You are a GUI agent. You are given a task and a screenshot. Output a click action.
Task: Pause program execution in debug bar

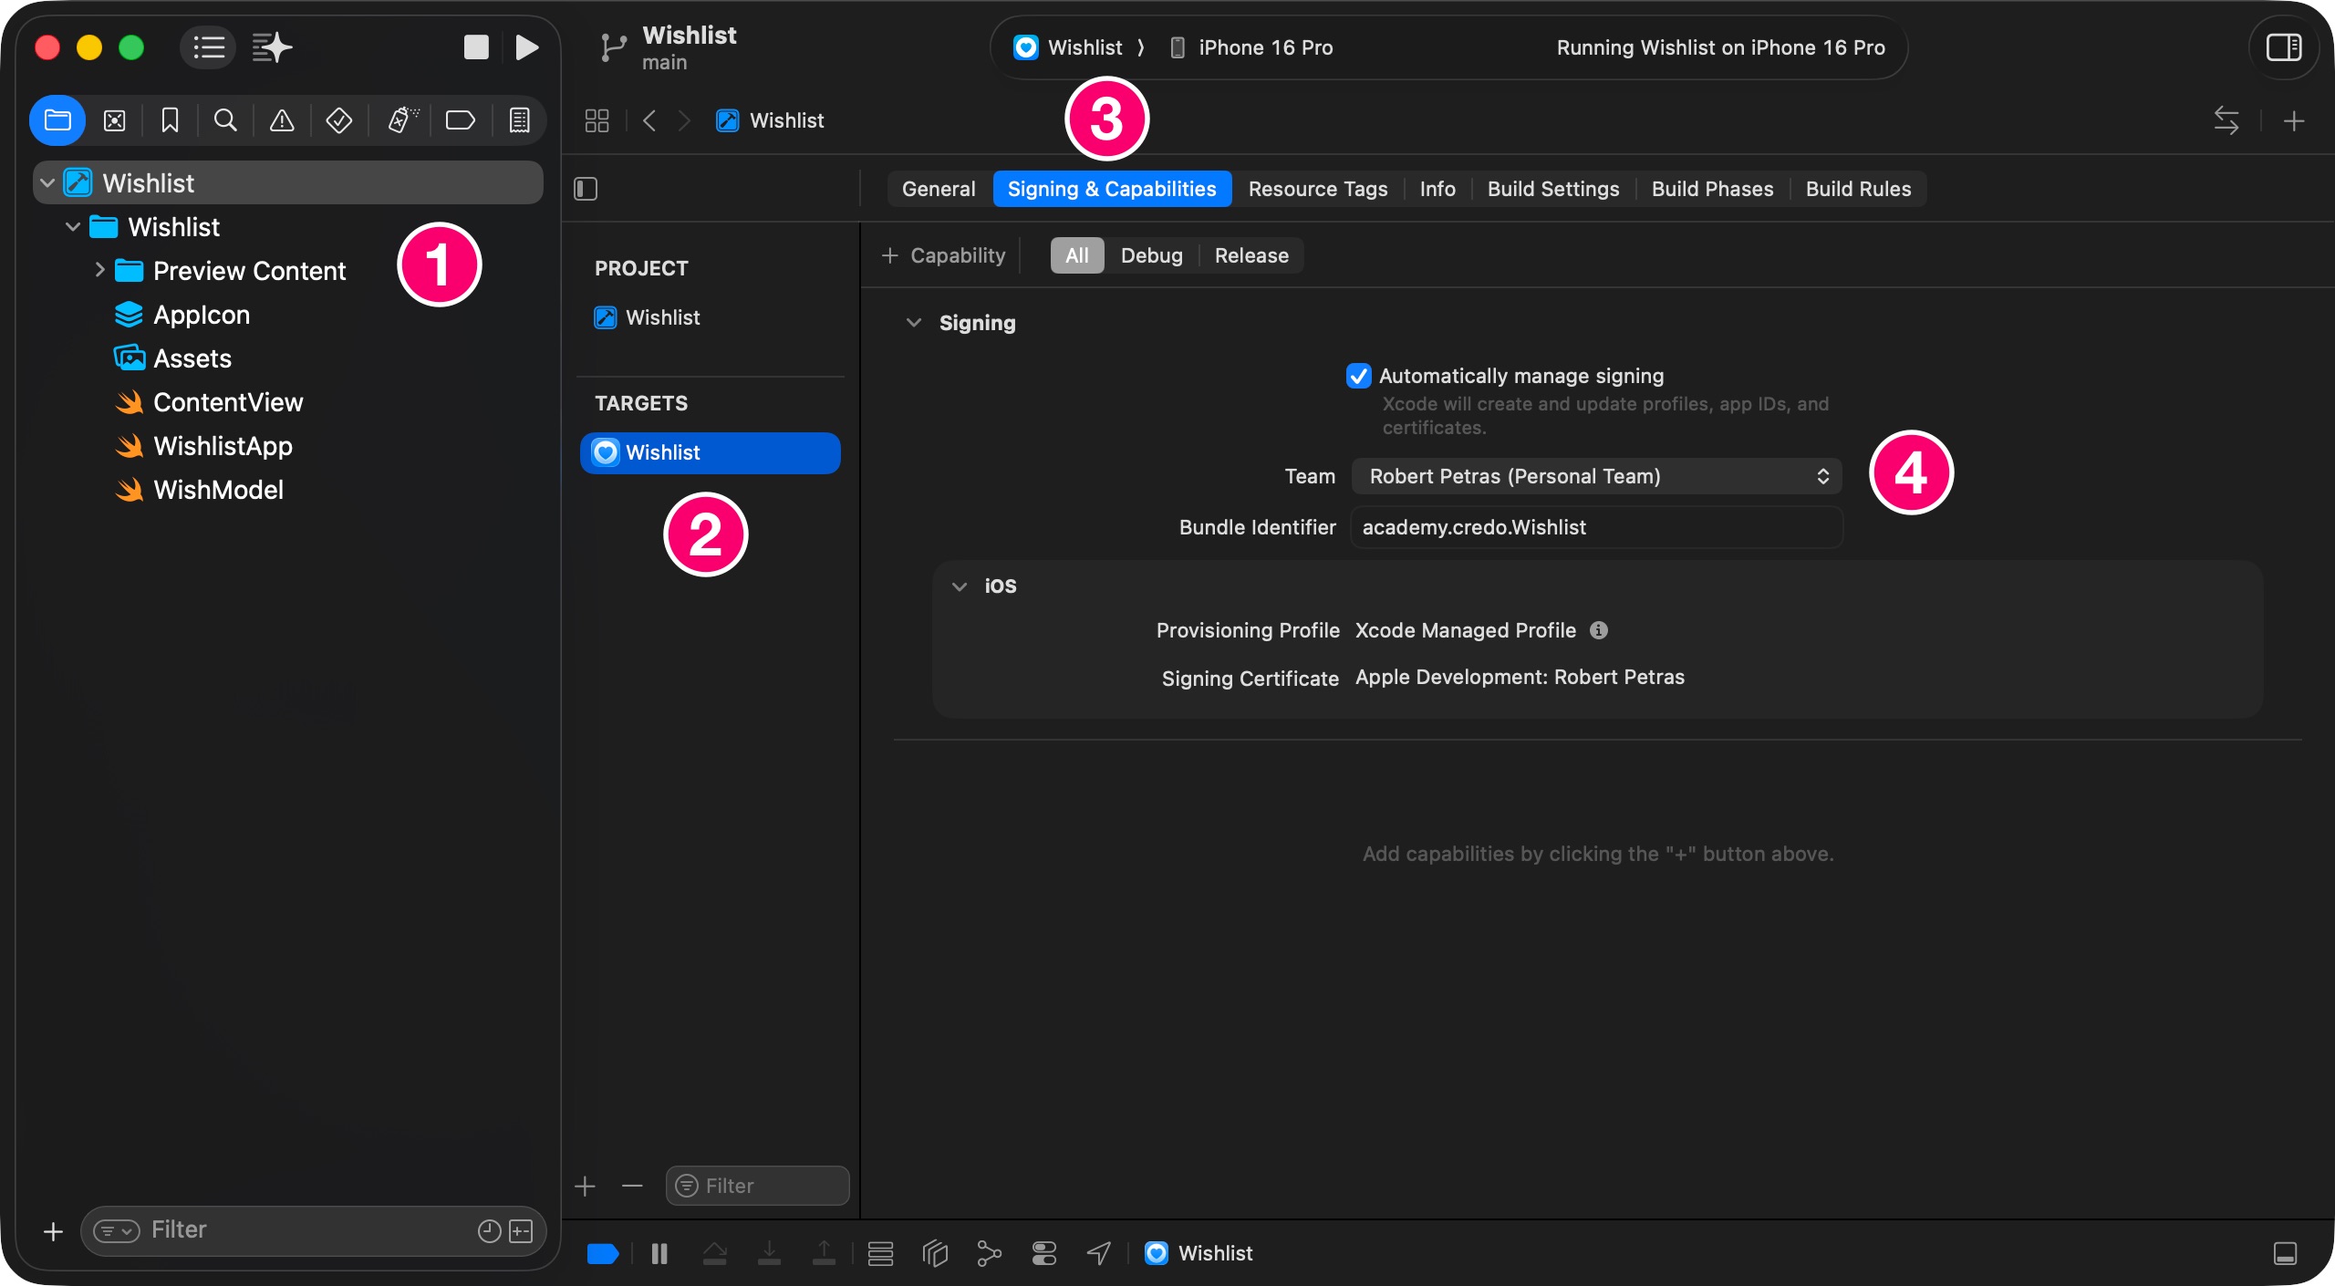tap(659, 1254)
